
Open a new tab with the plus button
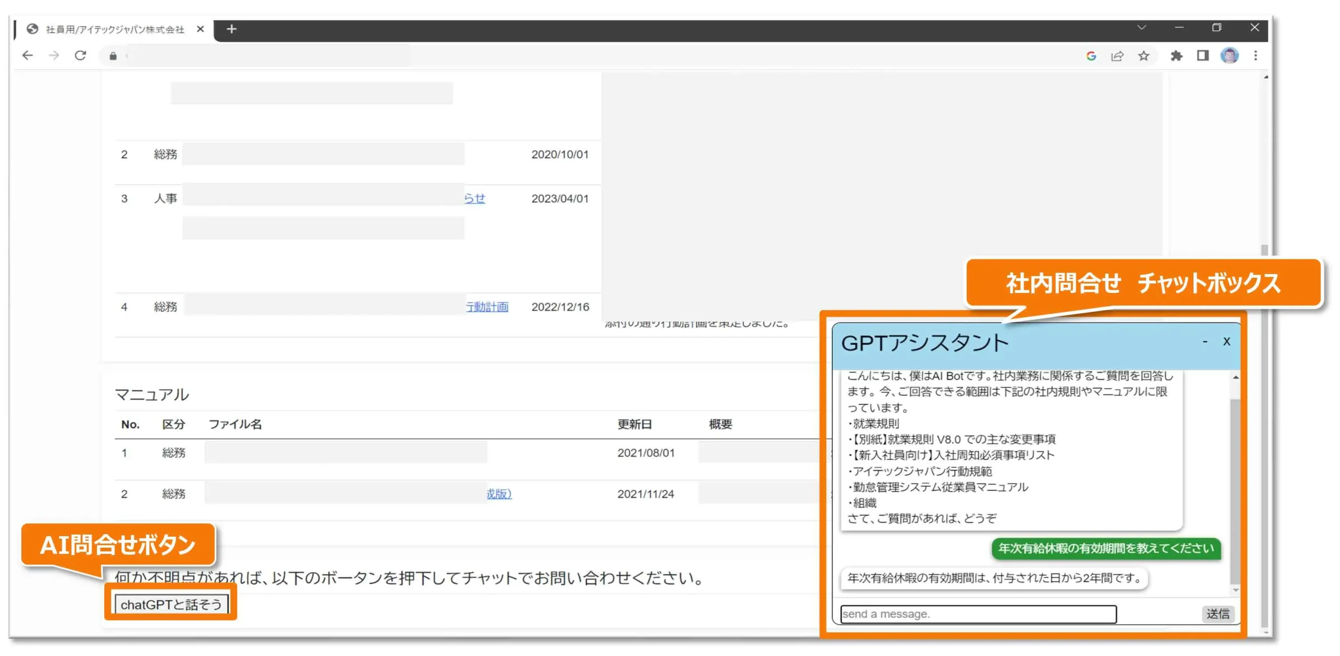pyautogui.click(x=231, y=29)
